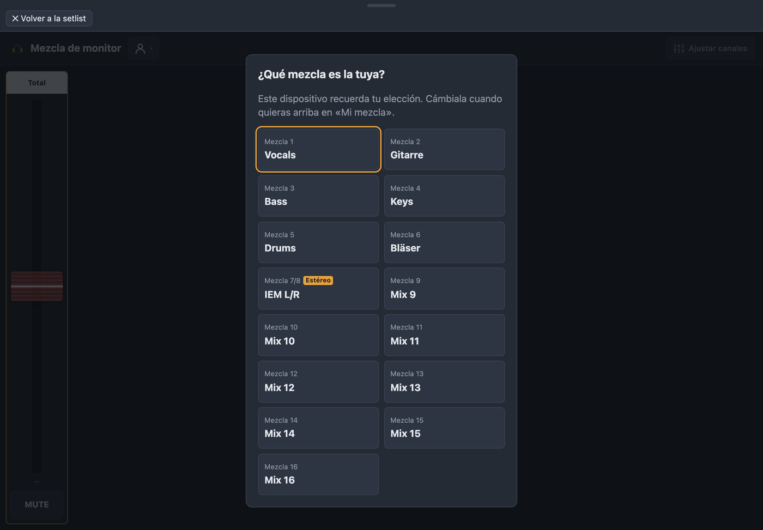Click the Total channel header tab

coord(37,83)
